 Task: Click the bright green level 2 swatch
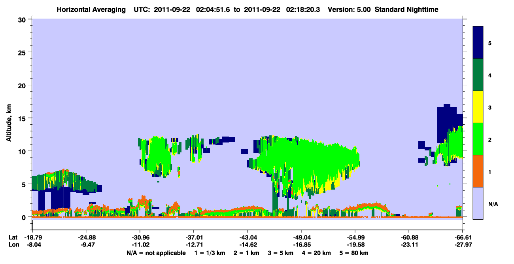(478, 139)
